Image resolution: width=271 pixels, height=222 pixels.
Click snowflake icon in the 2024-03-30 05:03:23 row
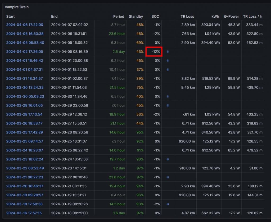(168, 97)
